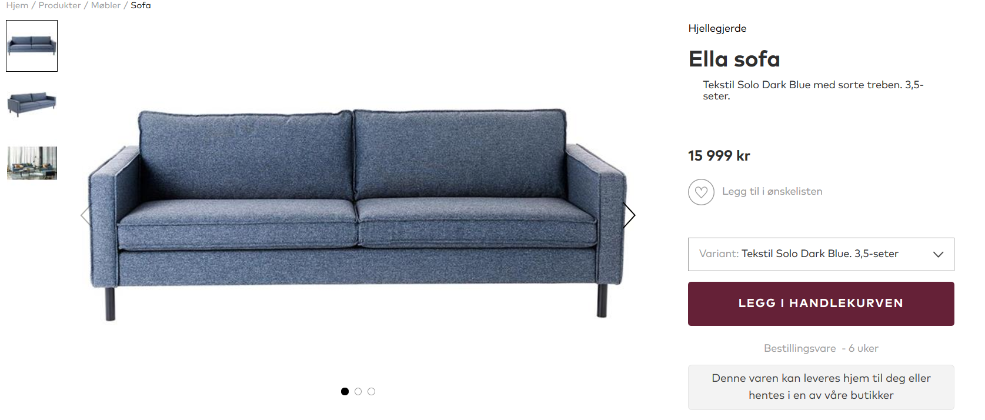The width and height of the screenshot is (985, 420).
Task: Go to Hjem in the breadcrumb
Action: 17,5
